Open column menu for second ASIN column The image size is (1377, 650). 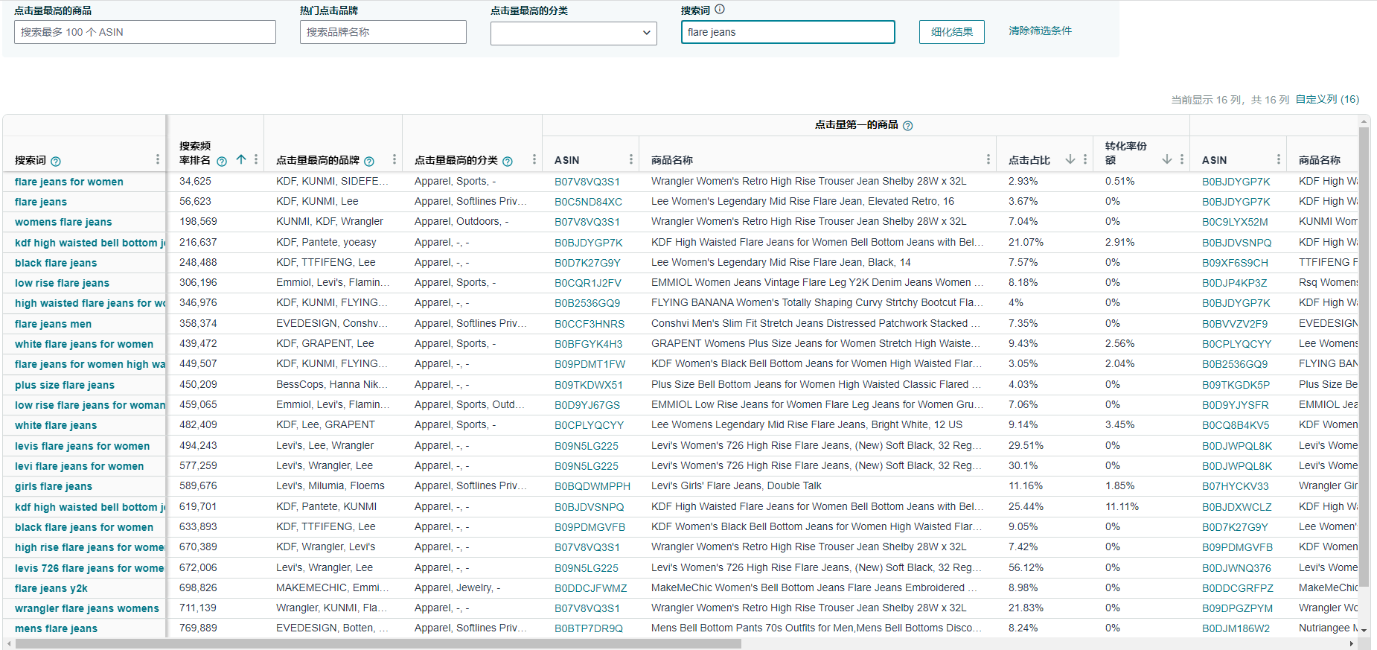[x=1279, y=159]
